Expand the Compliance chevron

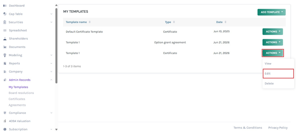click(51, 113)
